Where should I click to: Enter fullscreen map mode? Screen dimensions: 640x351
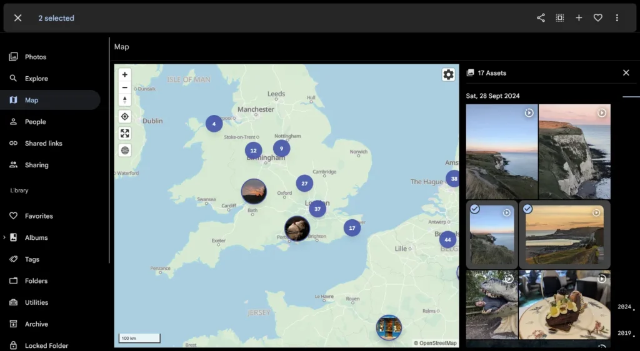125,133
